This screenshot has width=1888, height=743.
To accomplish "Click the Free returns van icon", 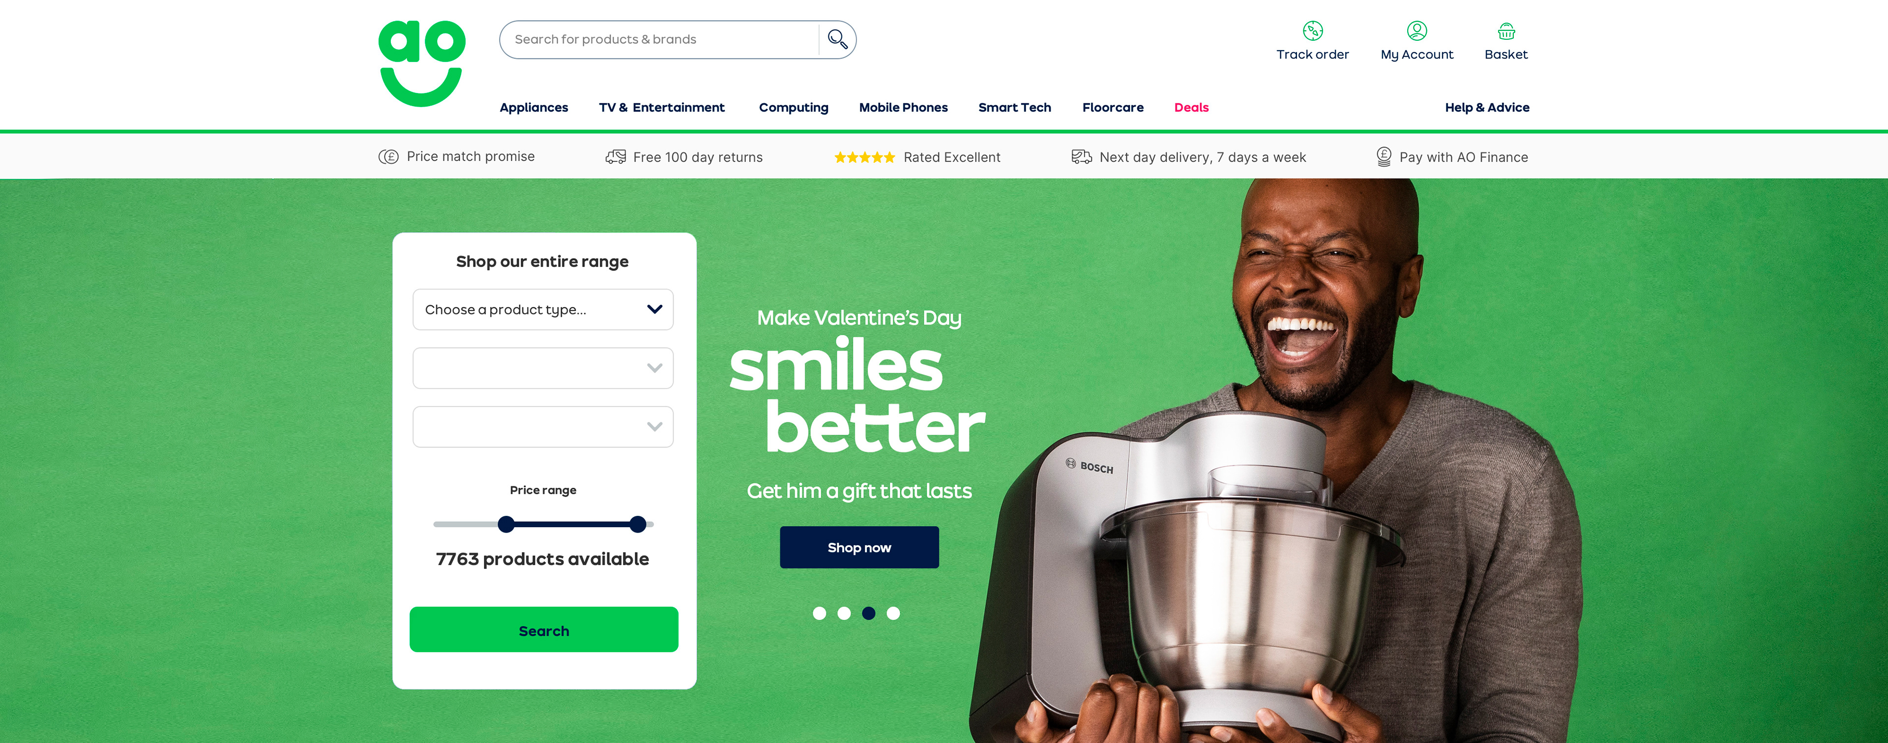I will tap(615, 157).
